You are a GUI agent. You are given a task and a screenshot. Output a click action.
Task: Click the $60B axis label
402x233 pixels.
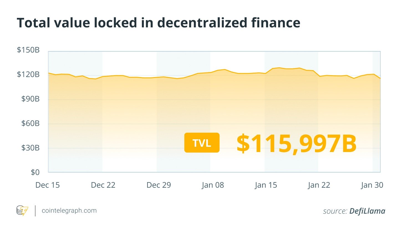coord(30,123)
